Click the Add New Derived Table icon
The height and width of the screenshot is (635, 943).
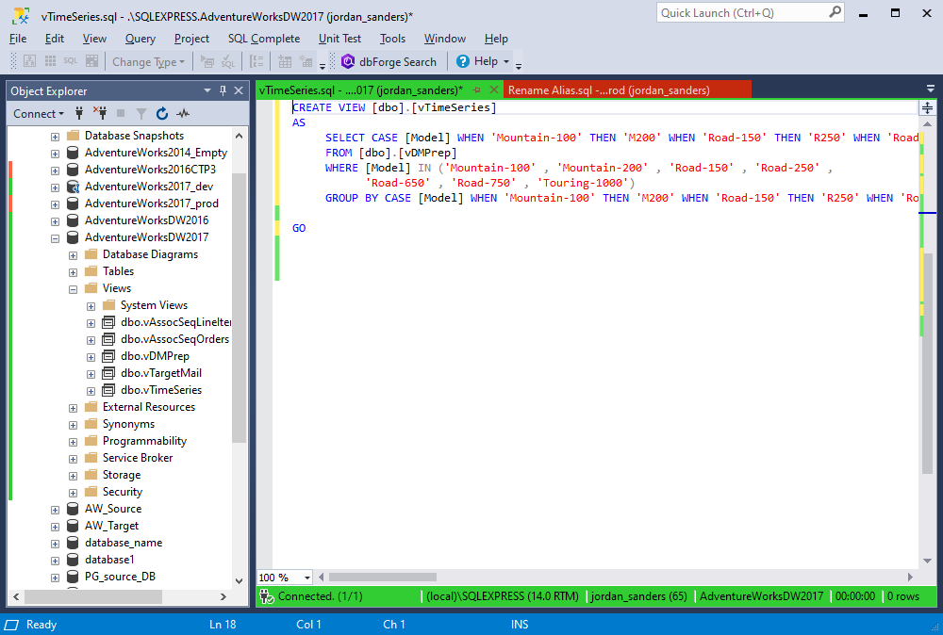[x=306, y=61]
